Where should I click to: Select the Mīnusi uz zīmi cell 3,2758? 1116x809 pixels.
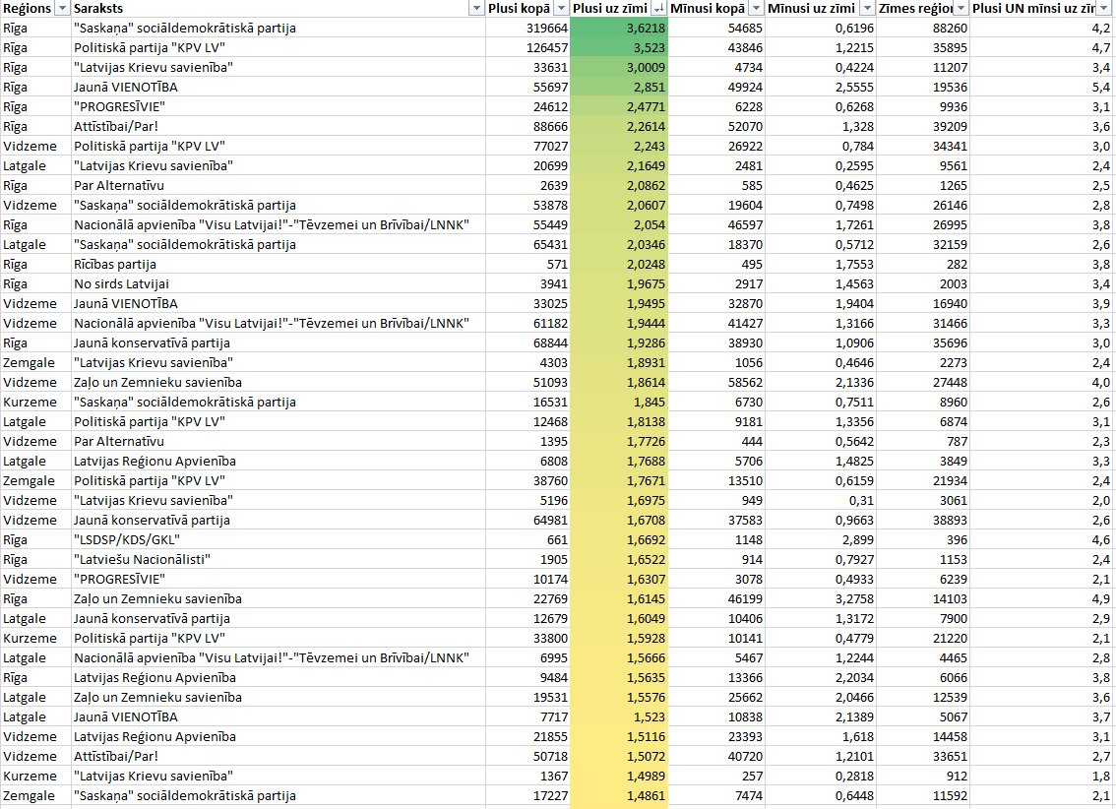point(821,599)
